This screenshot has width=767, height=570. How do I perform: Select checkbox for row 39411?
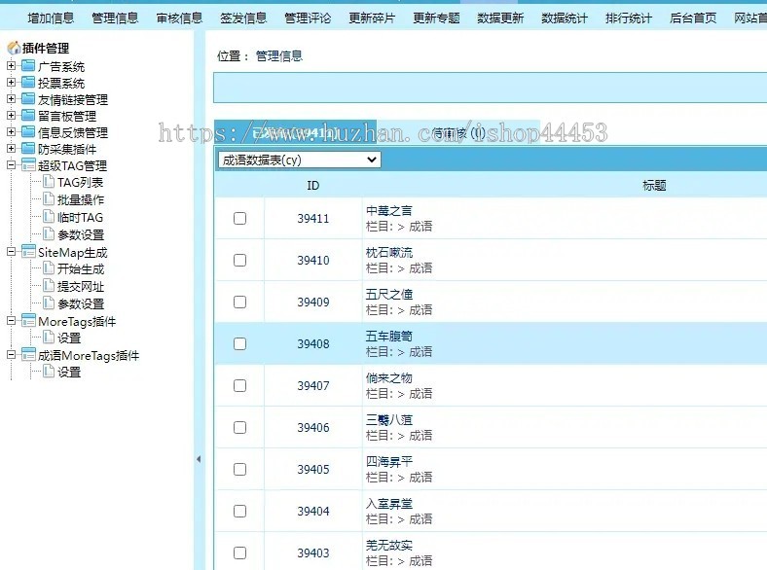click(x=239, y=218)
